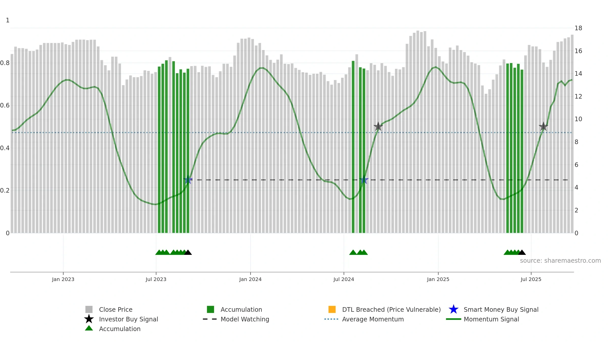Click the green Accumulation triangle legend icon
610x343 pixels.
(x=89, y=328)
